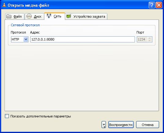
Task: Click the VLC cone icon in title bar
Action: click(4, 5)
